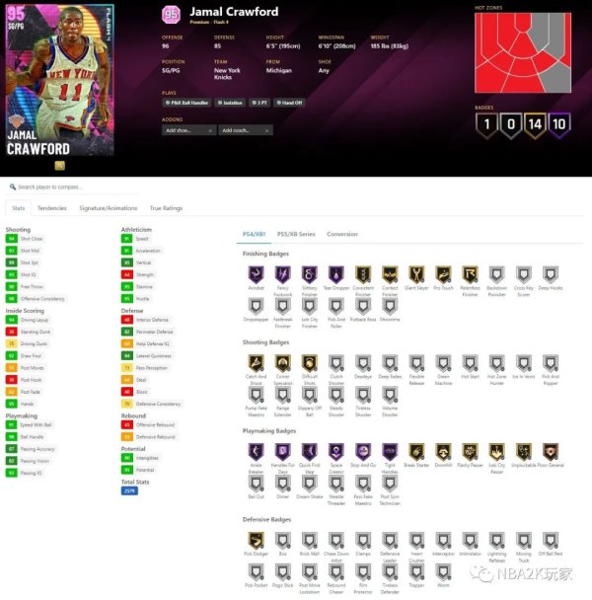This screenshot has width=592, height=600.
Task: Select the Pick Dodger defensive badge
Action: (256, 541)
